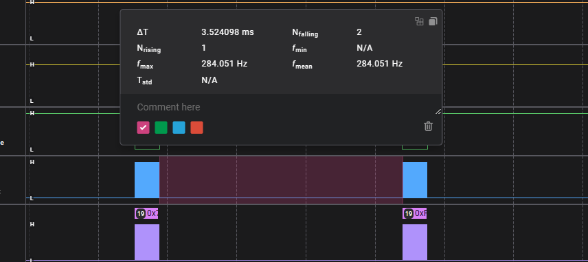Set the measurement color to red
588x262 pixels.
point(197,128)
